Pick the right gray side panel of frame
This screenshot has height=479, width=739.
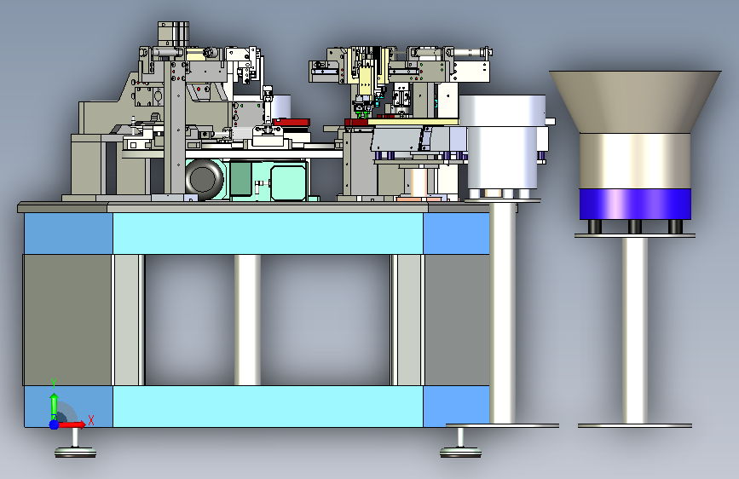[457, 320]
